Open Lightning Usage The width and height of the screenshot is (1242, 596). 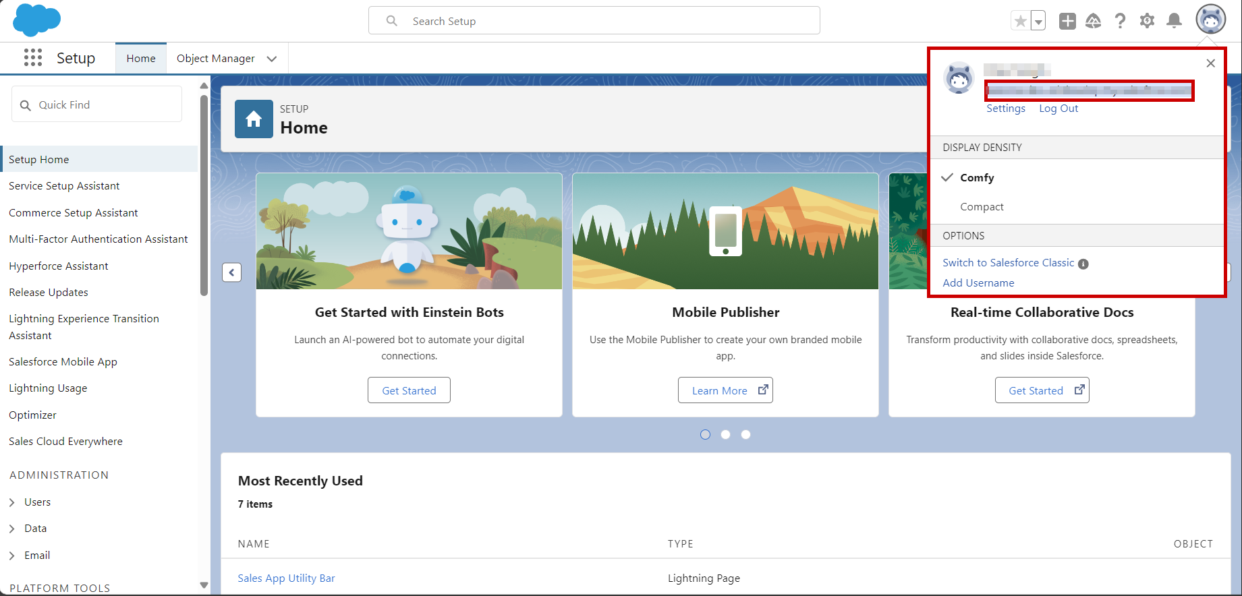coord(48,388)
